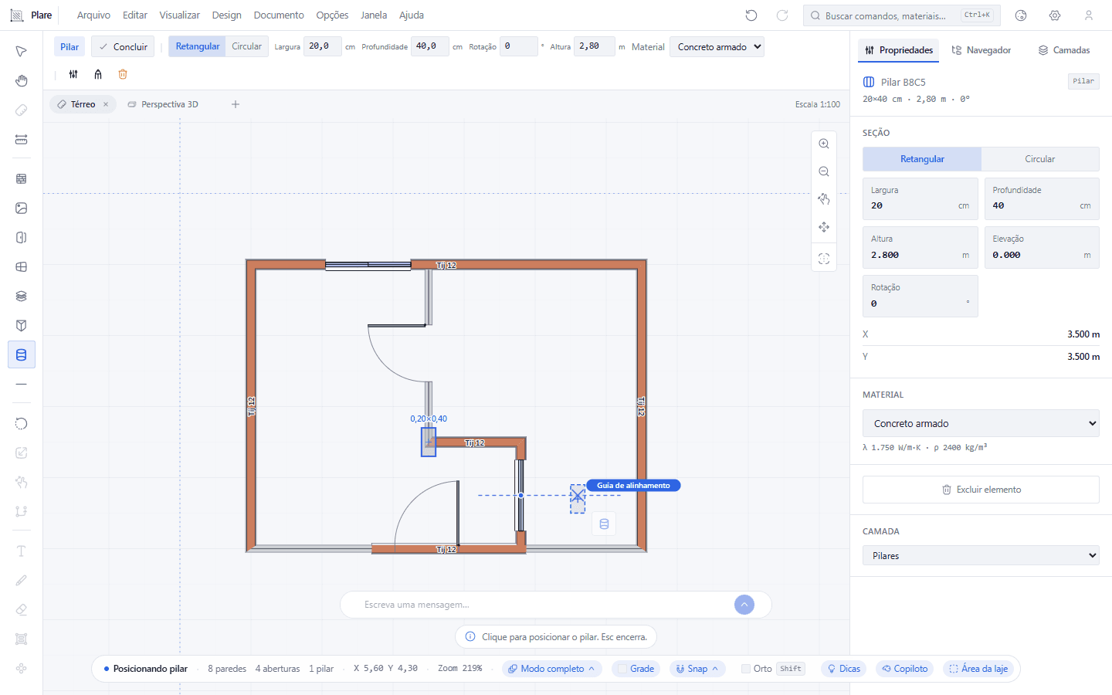Expand the Concreto armado dropdown in properties
Viewport: 1112px width, 695px height.
tap(981, 423)
